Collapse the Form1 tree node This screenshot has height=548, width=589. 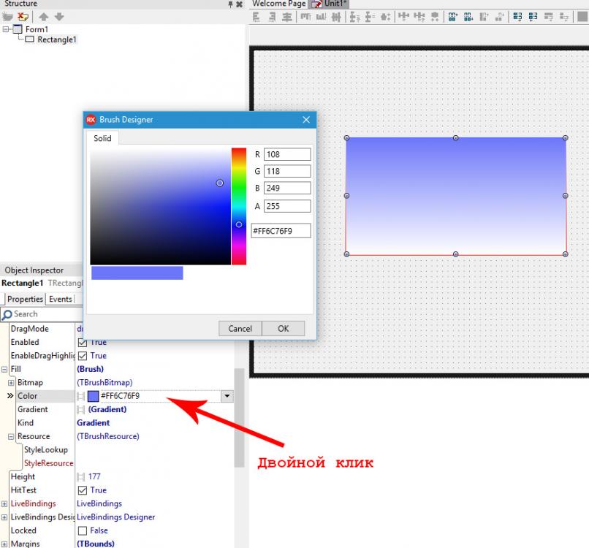pyautogui.click(x=5, y=29)
